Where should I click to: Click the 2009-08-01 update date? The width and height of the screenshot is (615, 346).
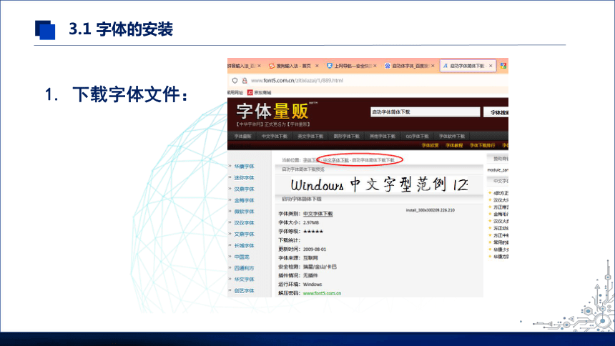pos(315,249)
